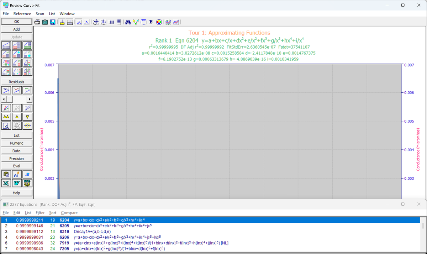This screenshot has width=427, height=254.
Task: Click the magnifier-over-page icon
Action: pos(6,125)
